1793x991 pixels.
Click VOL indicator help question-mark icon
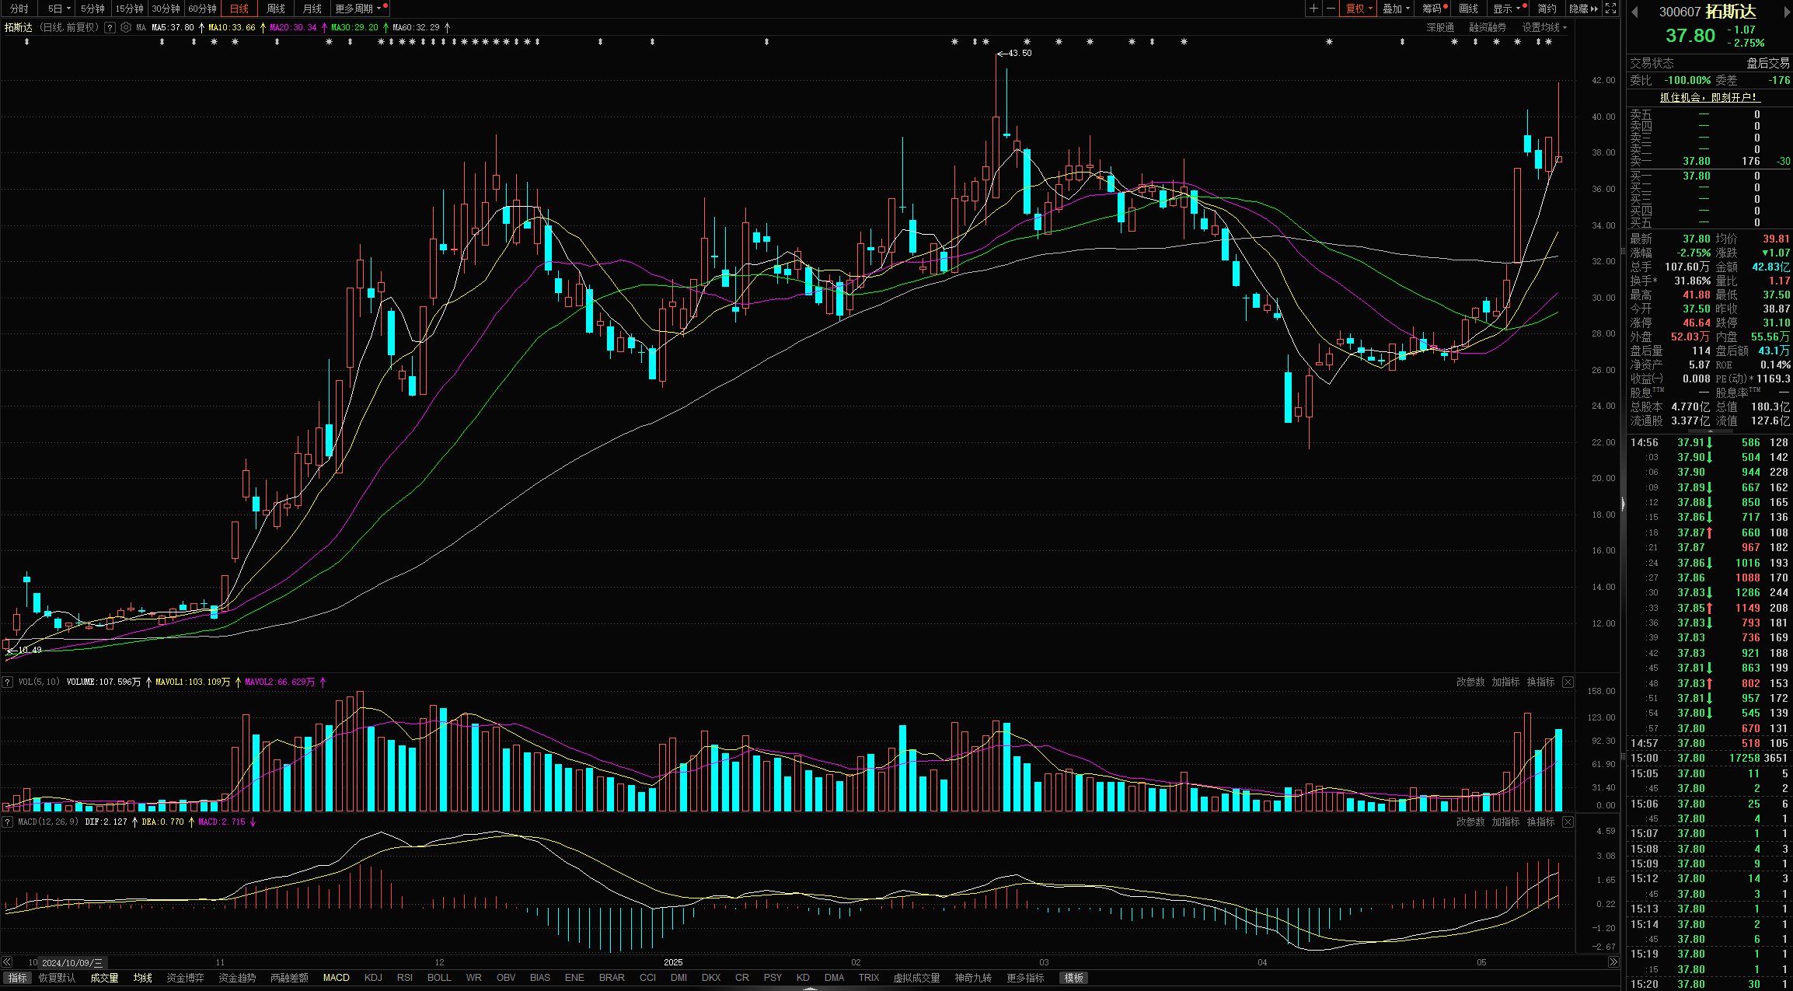click(x=8, y=682)
